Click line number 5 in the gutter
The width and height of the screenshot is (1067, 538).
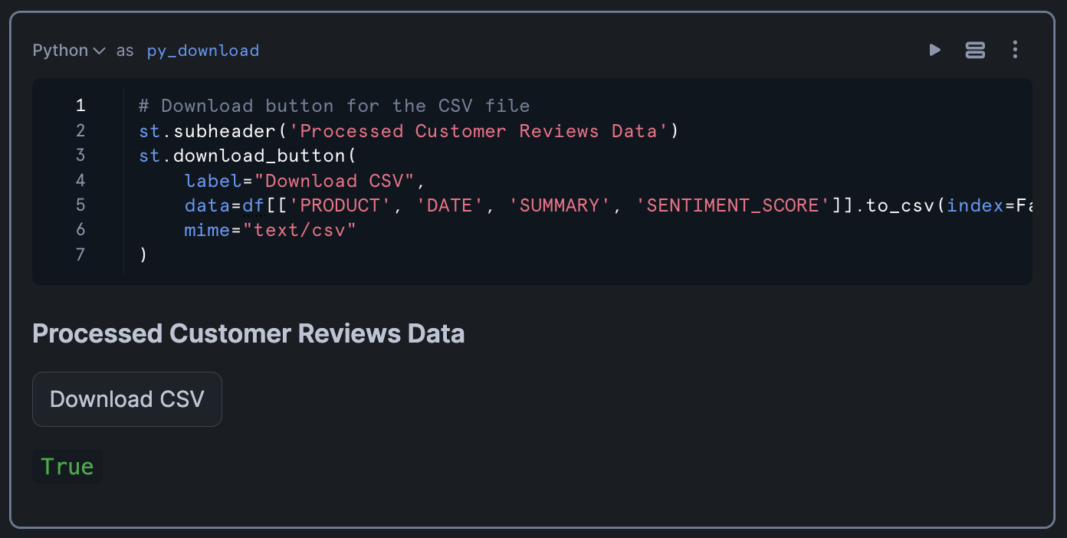(x=80, y=205)
